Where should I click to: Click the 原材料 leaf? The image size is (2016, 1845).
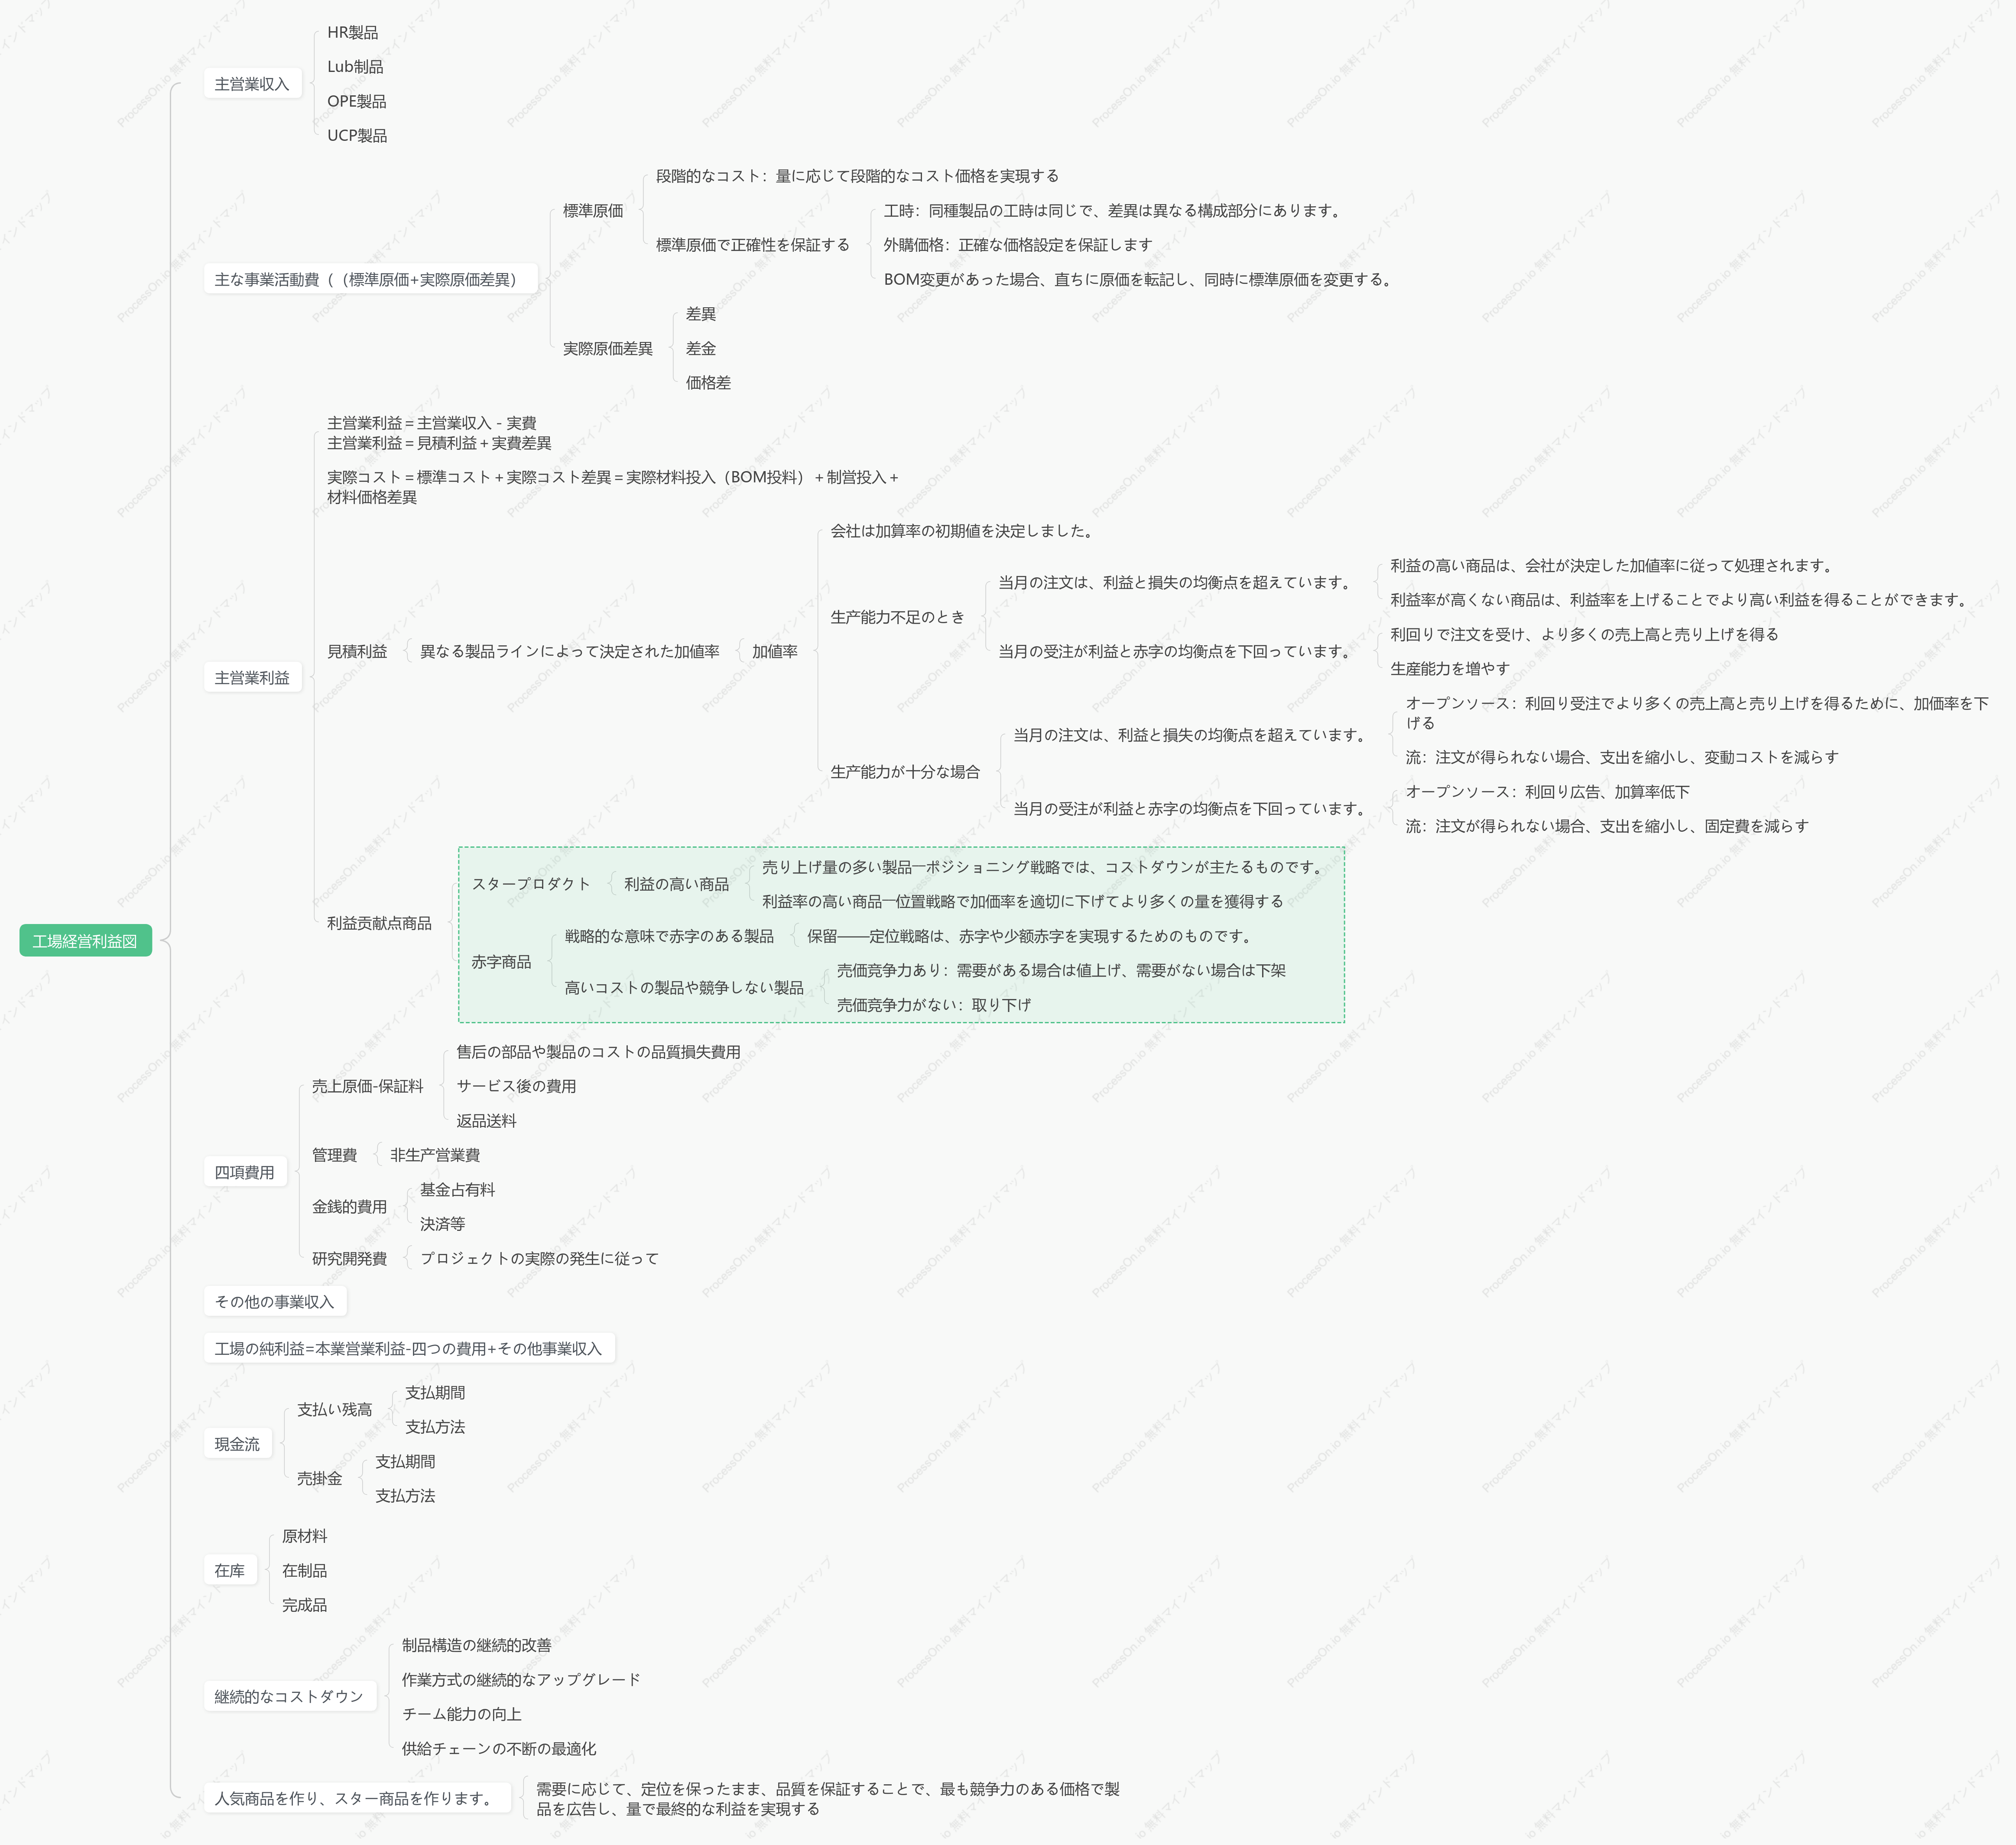click(304, 1536)
